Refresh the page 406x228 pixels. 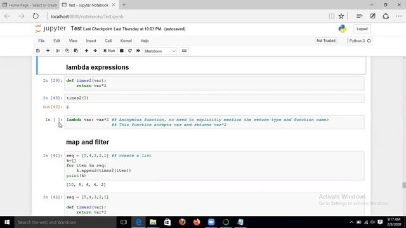36,16
